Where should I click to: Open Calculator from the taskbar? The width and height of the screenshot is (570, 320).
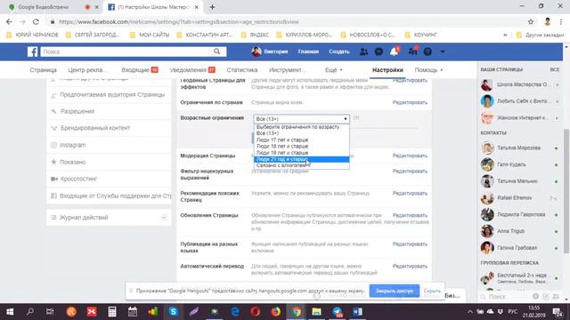point(112,312)
